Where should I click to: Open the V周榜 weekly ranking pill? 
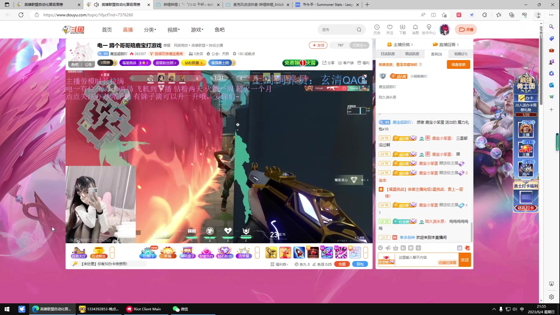pos(107,63)
